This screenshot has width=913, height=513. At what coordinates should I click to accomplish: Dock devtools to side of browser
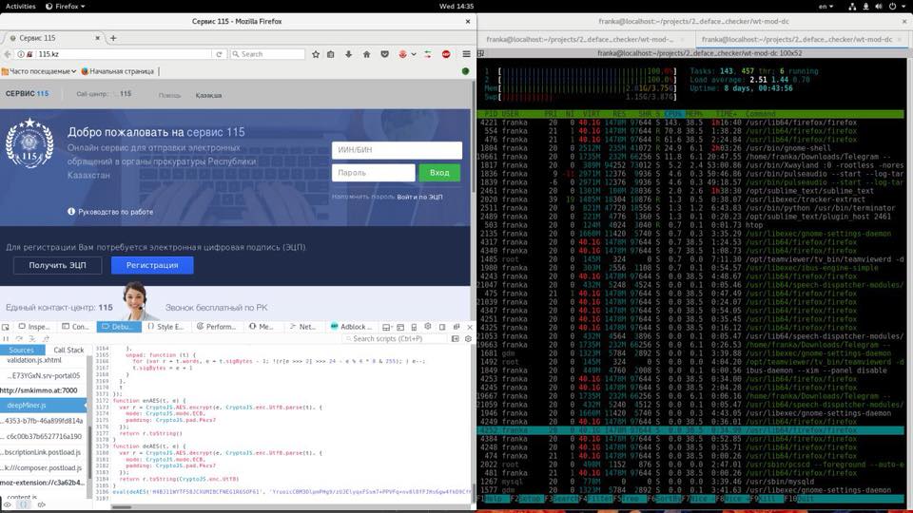click(442, 327)
